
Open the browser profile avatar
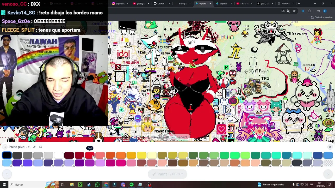coord(325,11)
